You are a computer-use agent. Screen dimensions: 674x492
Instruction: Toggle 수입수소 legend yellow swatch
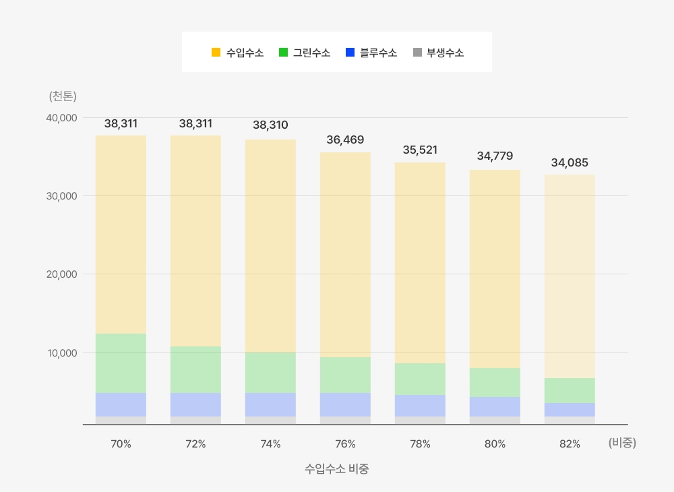tap(216, 53)
